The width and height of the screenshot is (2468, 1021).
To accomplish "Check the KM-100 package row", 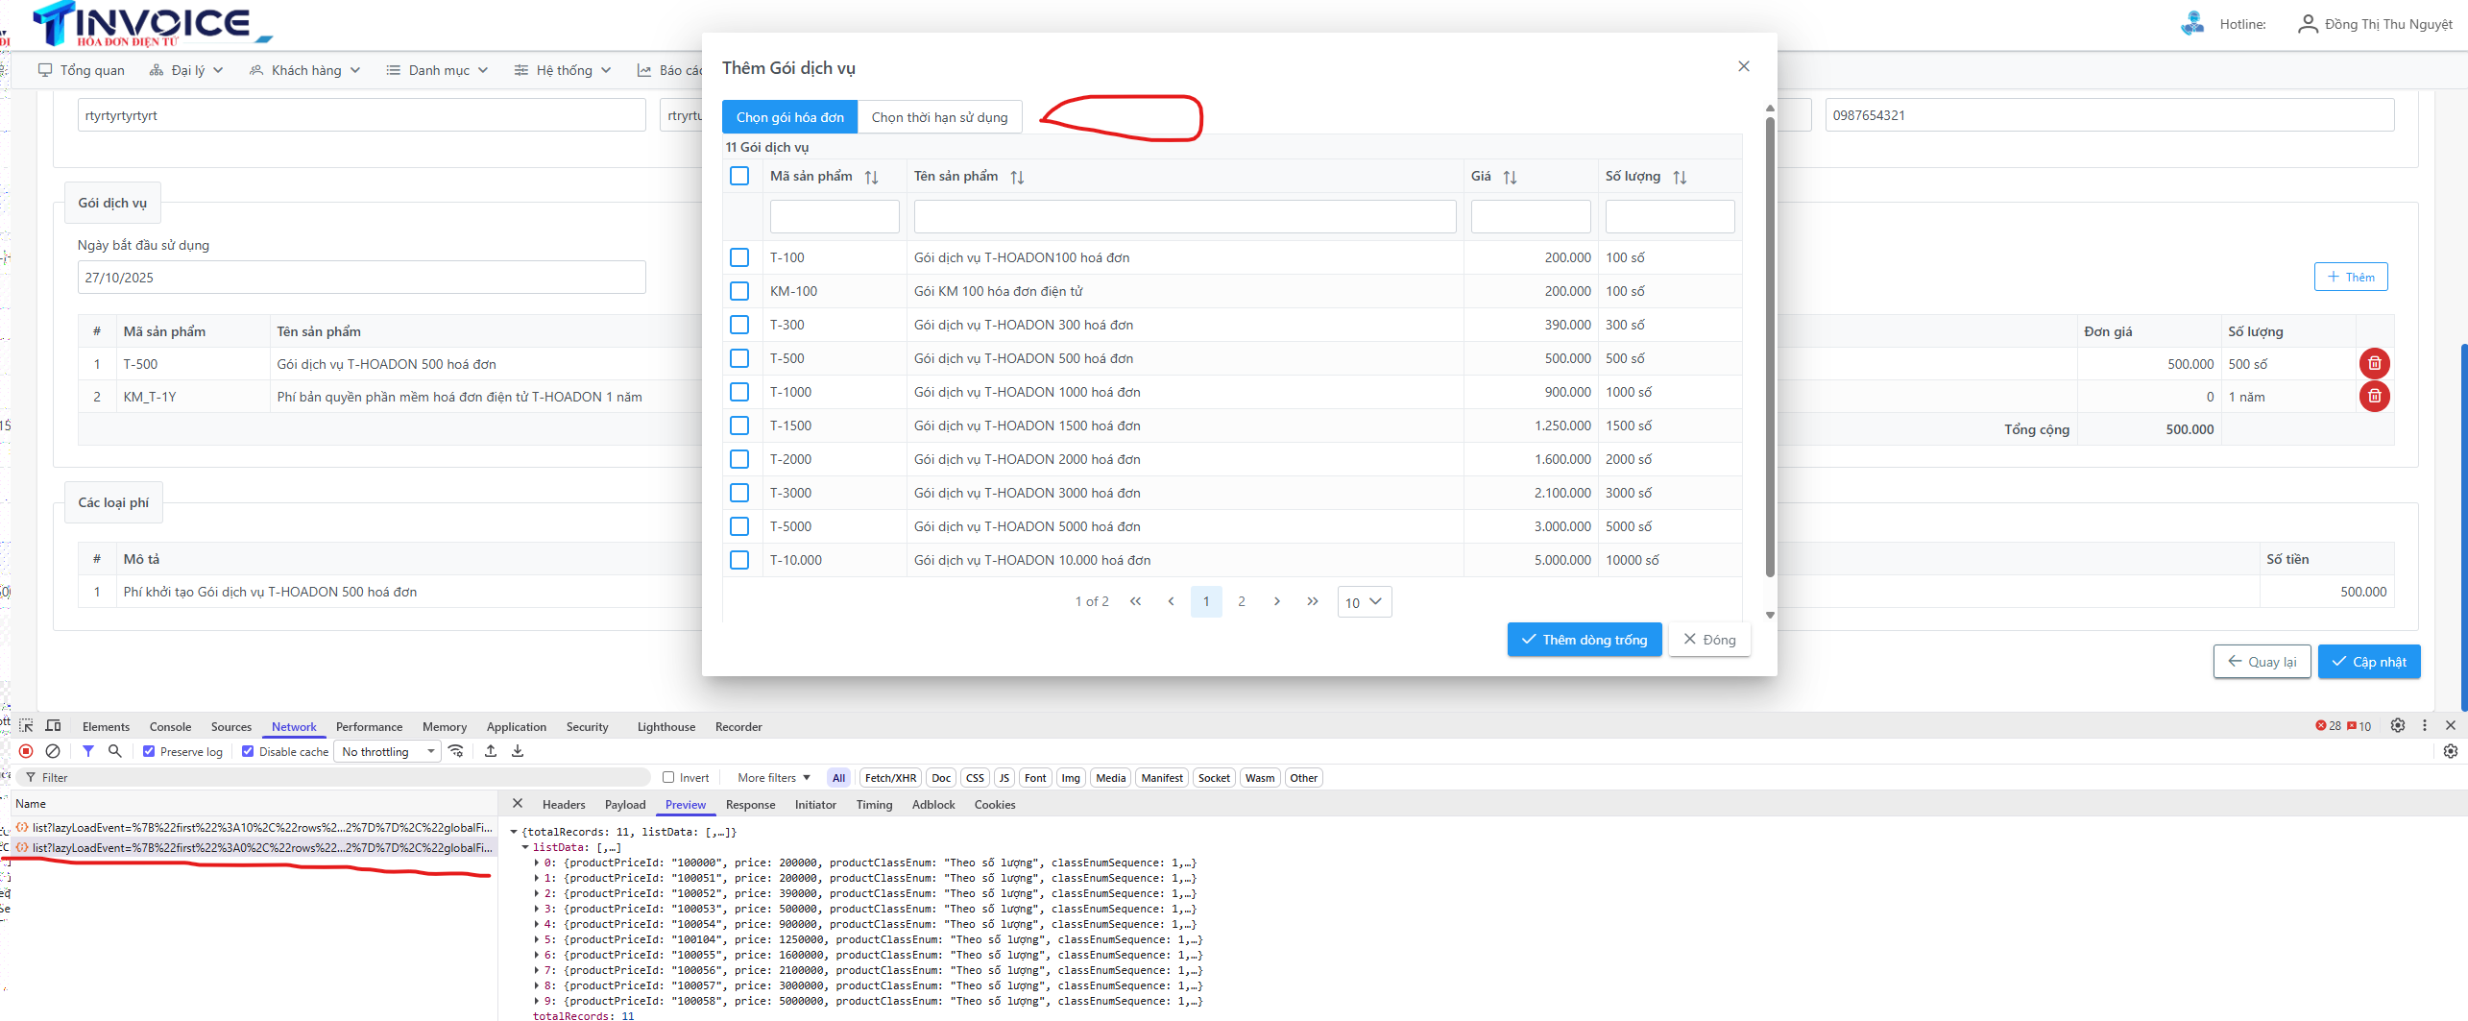I will (x=739, y=291).
